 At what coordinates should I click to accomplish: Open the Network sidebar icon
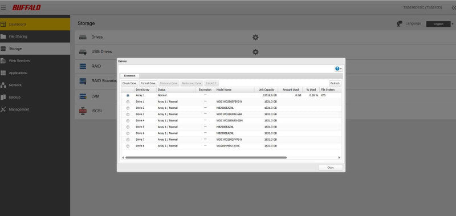(x=3, y=85)
